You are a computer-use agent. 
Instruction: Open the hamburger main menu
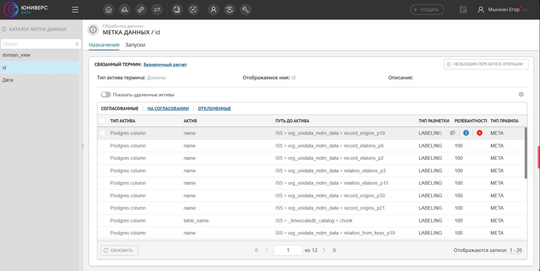(75, 9)
